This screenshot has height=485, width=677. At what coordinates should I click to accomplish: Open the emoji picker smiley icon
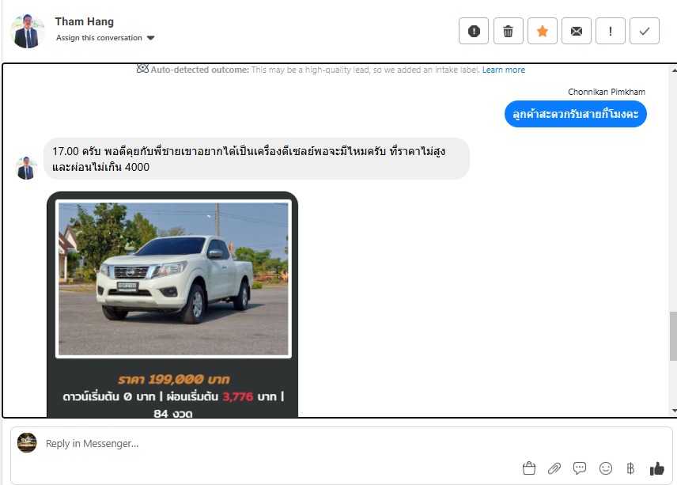(606, 468)
